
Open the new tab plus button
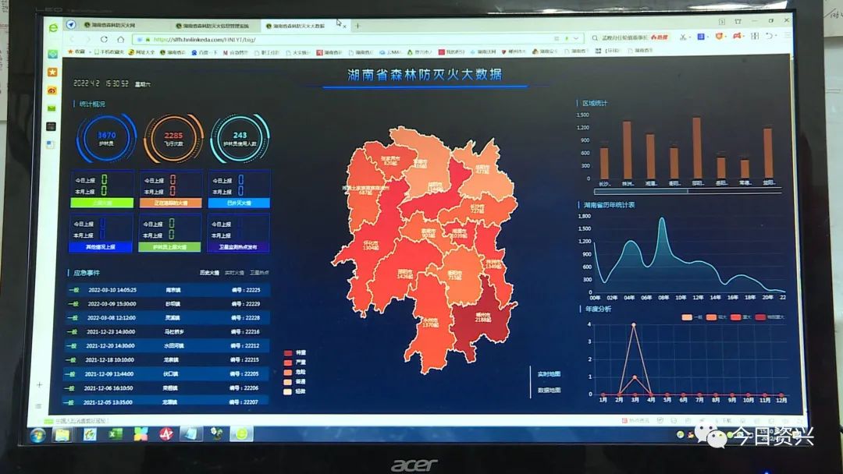(x=358, y=26)
